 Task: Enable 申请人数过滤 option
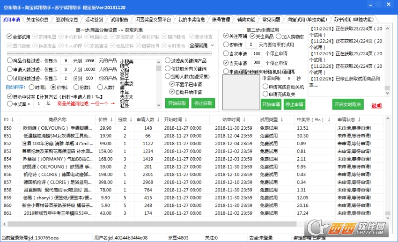pyautogui.click(x=10, y=69)
